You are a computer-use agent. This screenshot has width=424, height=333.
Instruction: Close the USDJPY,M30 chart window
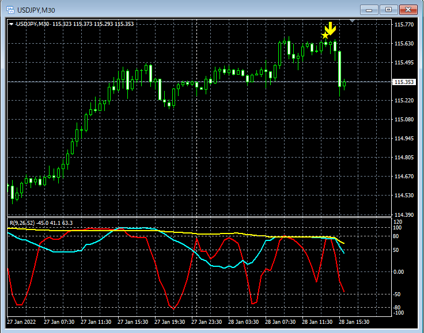pos(408,9)
